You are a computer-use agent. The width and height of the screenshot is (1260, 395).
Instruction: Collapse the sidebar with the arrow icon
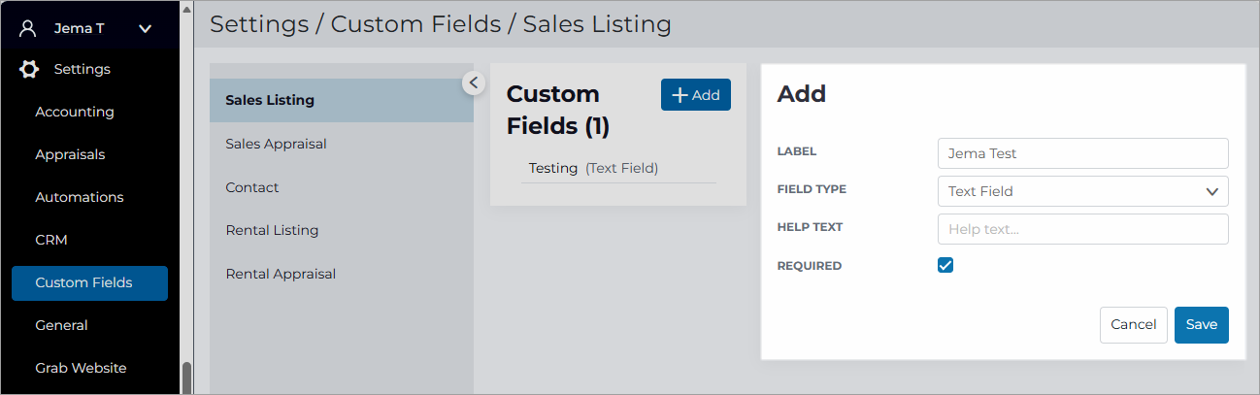click(x=473, y=82)
